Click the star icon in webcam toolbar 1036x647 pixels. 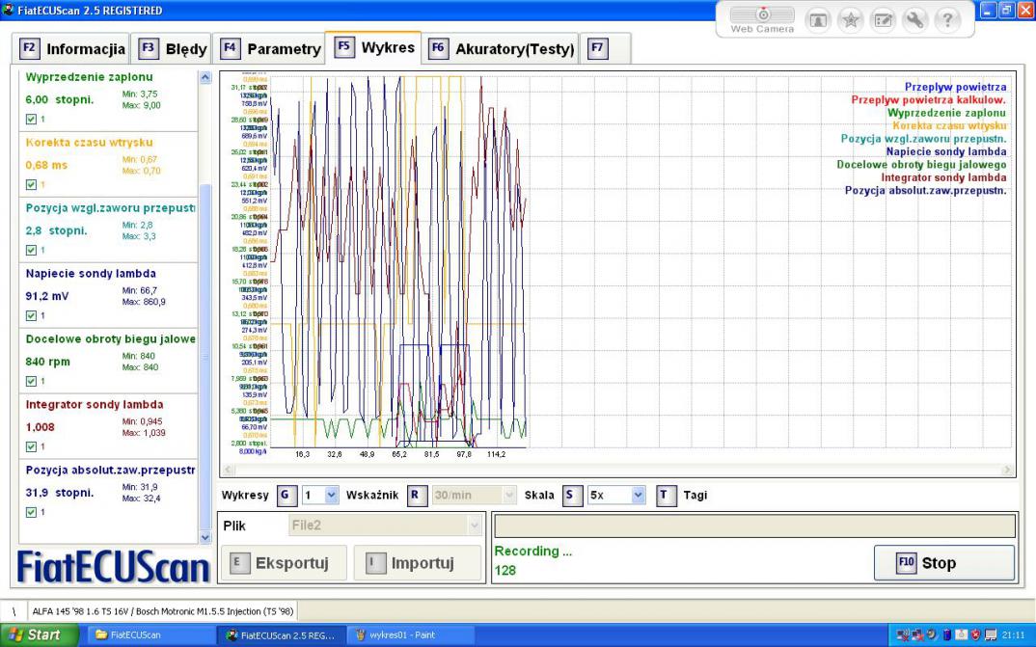click(x=850, y=19)
